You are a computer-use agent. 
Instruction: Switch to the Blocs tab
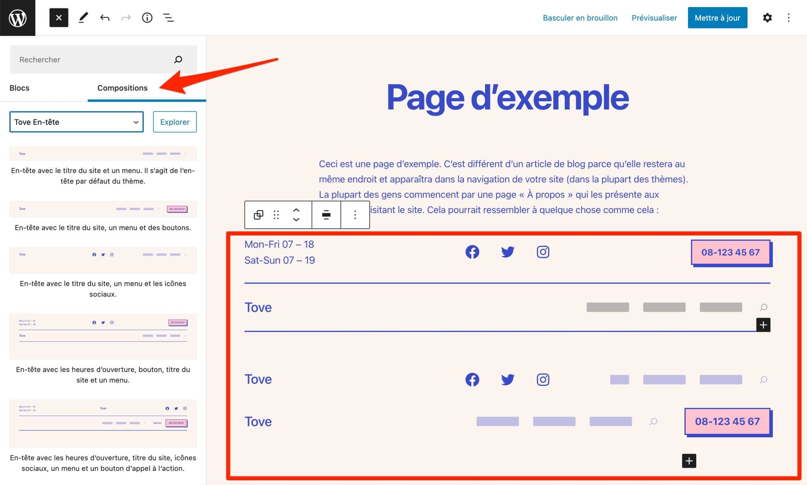point(19,88)
